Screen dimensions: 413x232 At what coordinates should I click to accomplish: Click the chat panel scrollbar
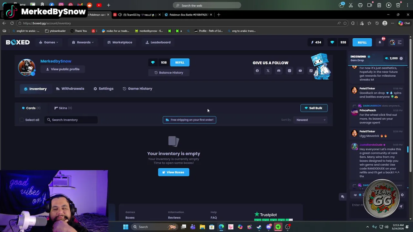point(408,149)
